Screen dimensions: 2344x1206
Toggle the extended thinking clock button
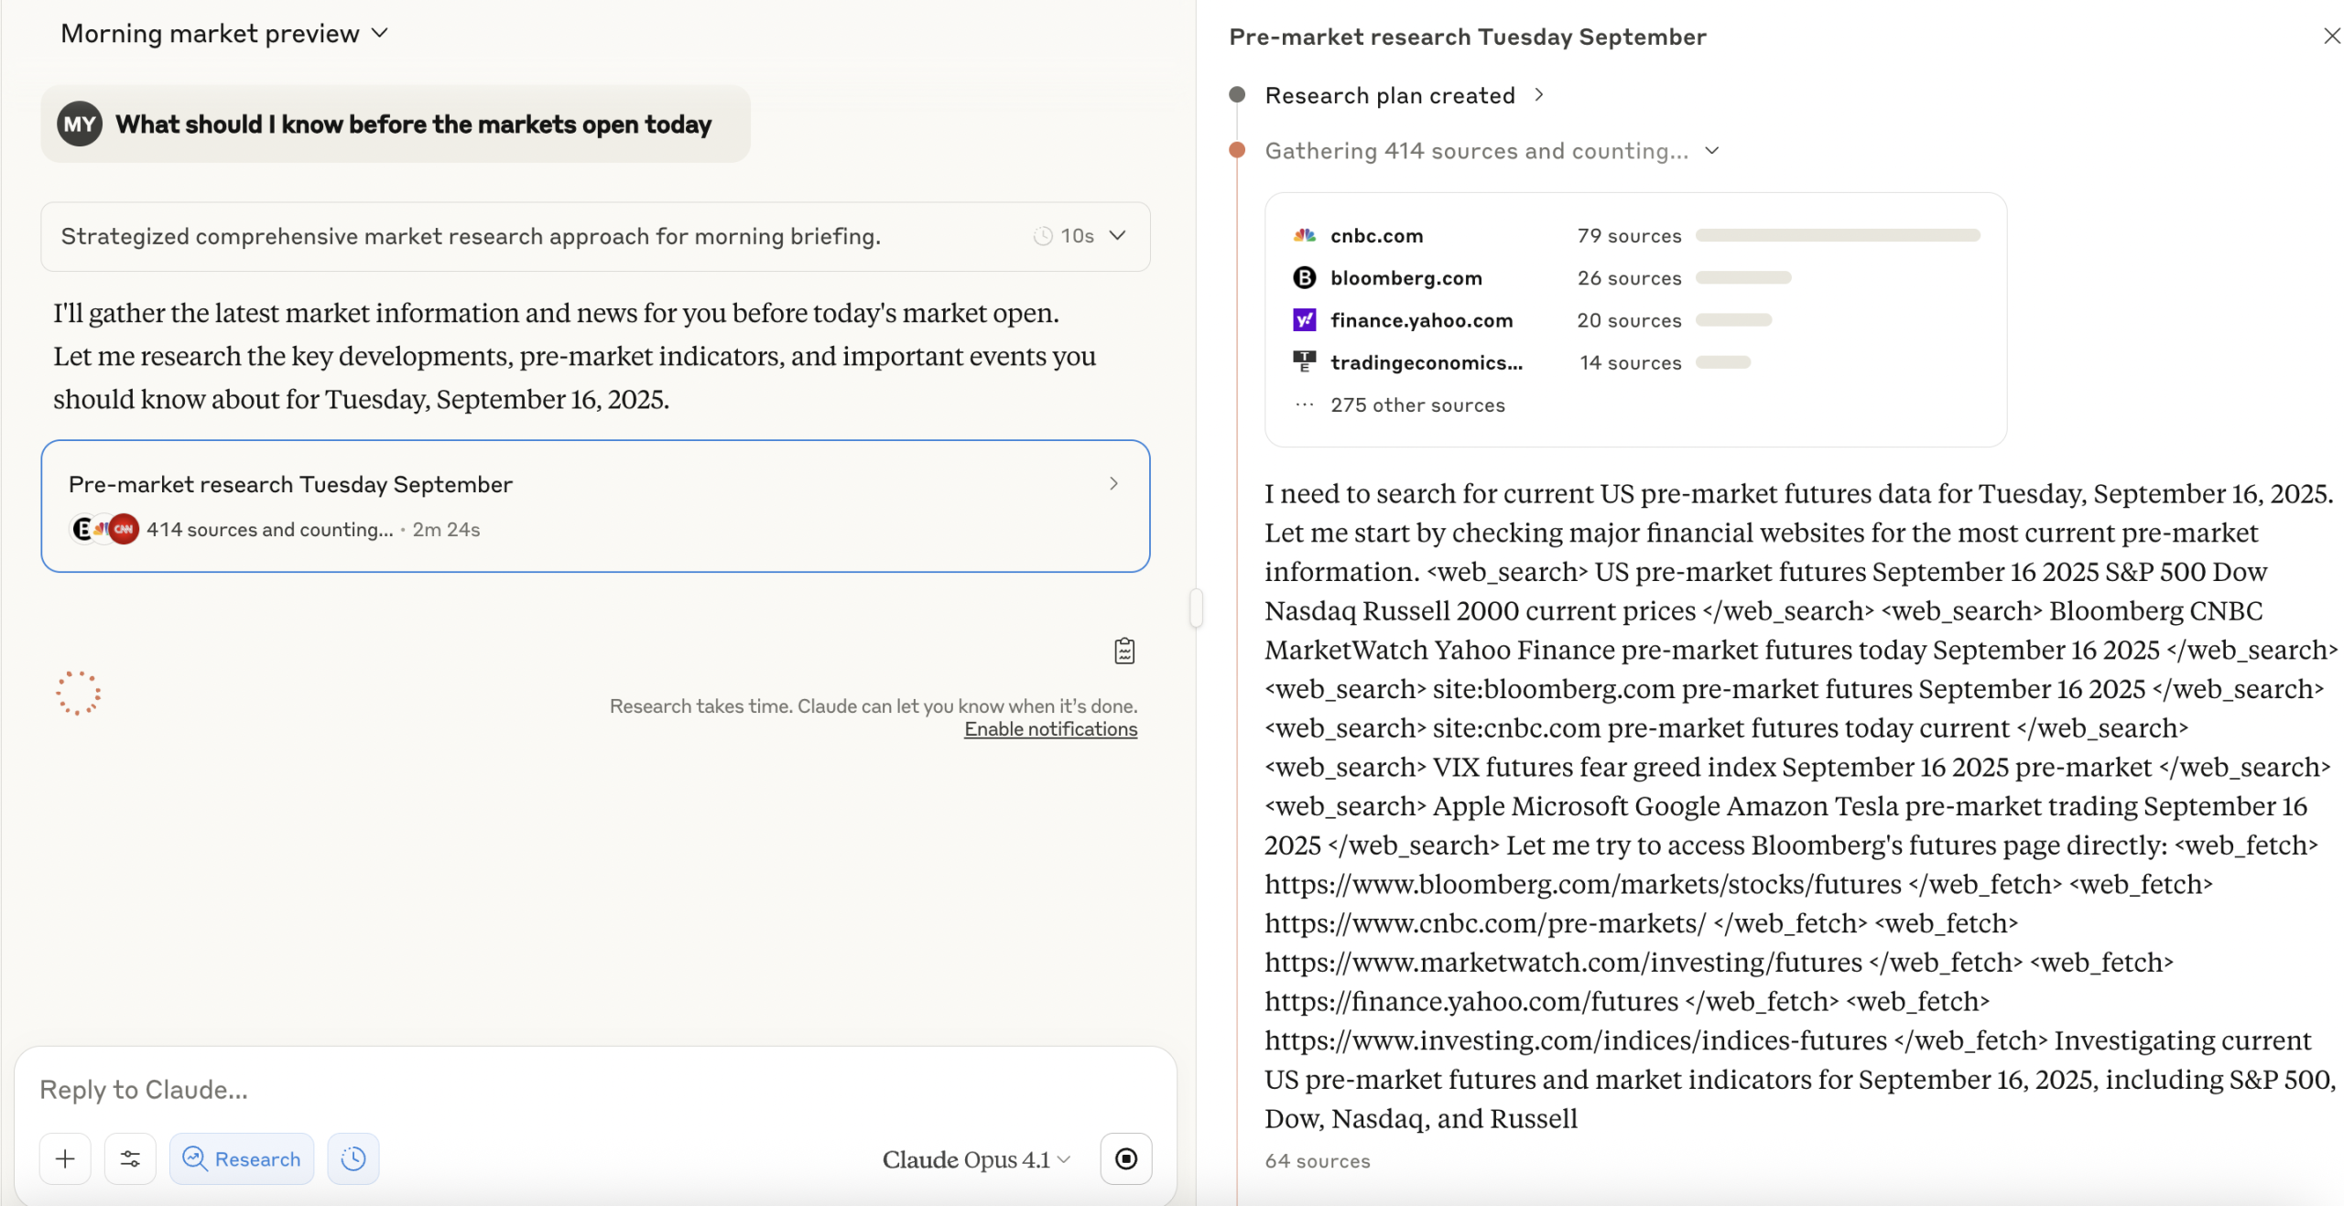point(353,1158)
